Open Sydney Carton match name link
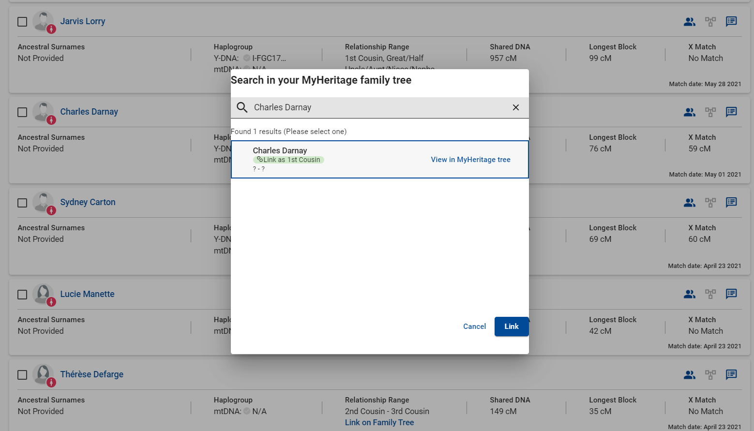 coord(88,202)
